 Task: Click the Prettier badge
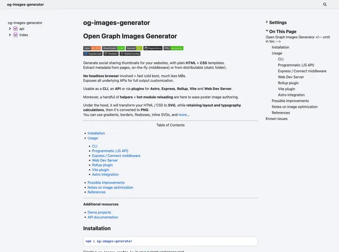111,54
